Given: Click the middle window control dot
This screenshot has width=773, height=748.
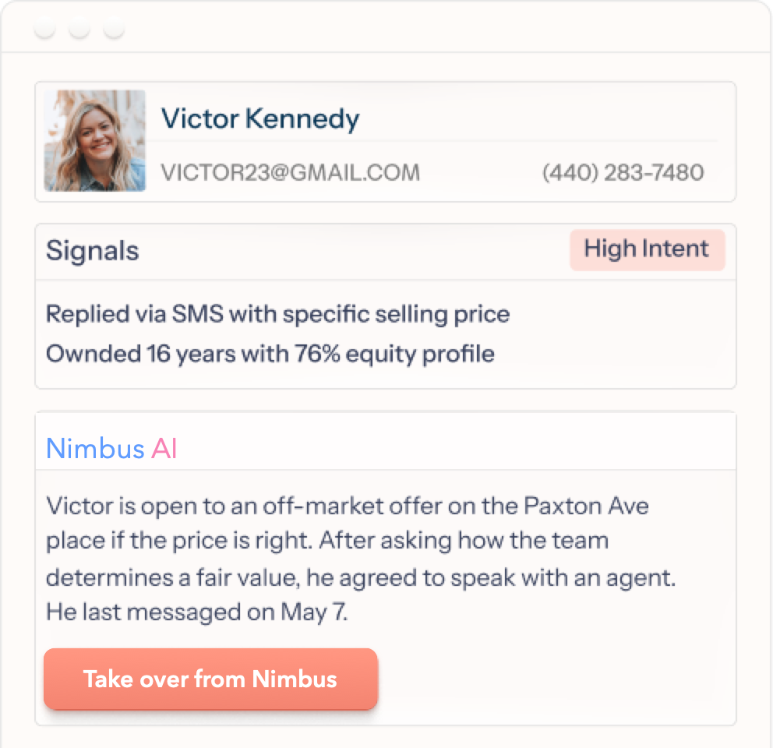Looking at the screenshot, I should 79,27.
